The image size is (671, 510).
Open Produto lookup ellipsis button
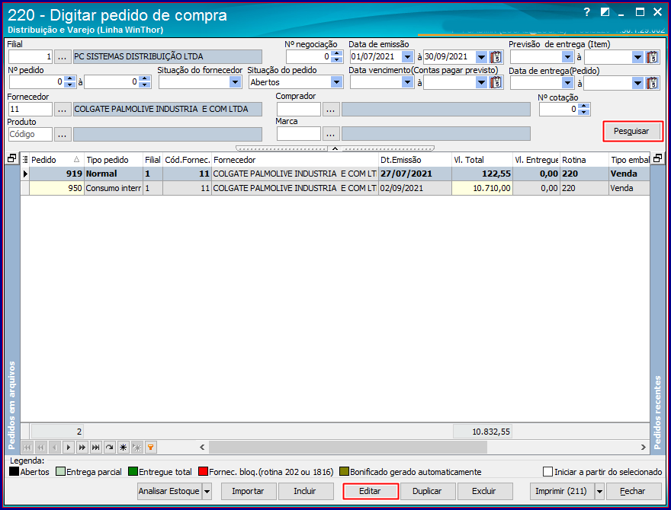[x=63, y=135]
